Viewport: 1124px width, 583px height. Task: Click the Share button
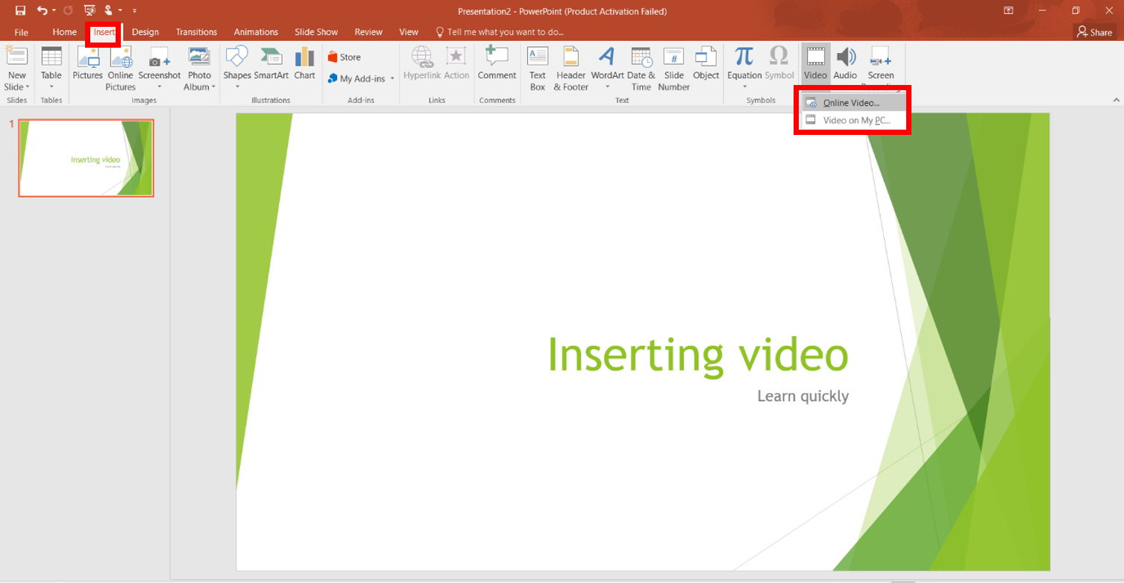(x=1094, y=32)
